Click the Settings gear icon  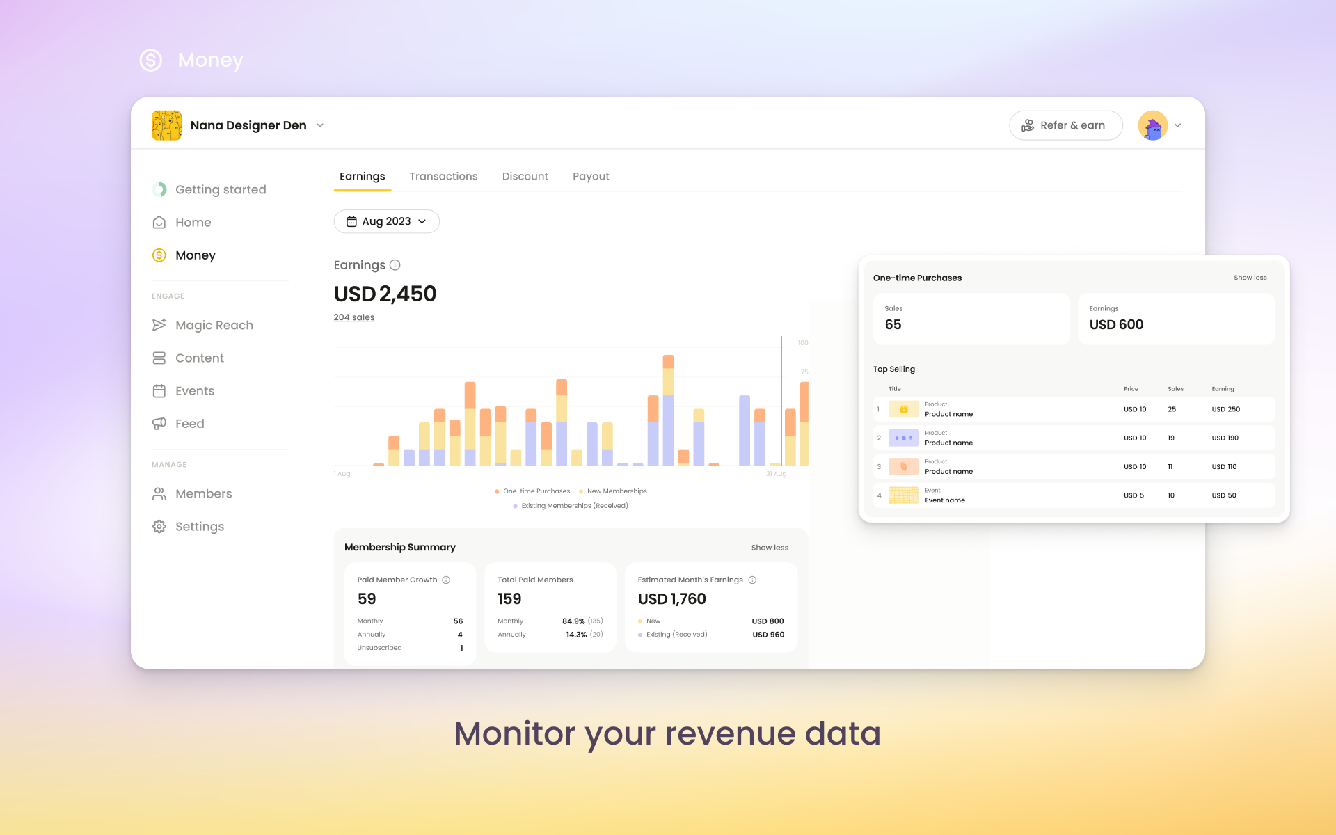(x=159, y=526)
